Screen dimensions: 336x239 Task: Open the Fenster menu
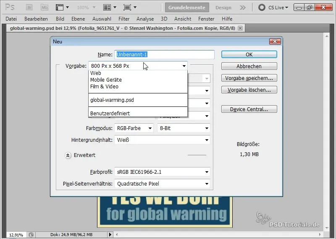pyautogui.click(x=206, y=19)
